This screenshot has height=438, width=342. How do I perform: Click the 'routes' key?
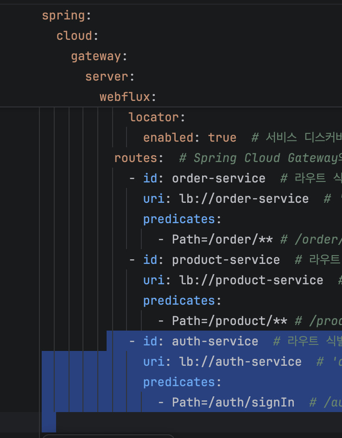pyautogui.click(x=136, y=158)
